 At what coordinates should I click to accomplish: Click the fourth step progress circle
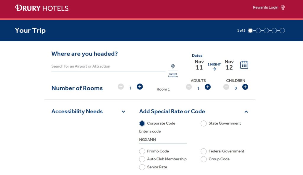pos(274,31)
